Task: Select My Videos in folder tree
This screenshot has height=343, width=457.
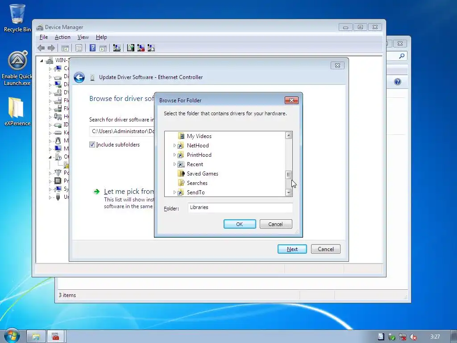Action: pos(199,136)
